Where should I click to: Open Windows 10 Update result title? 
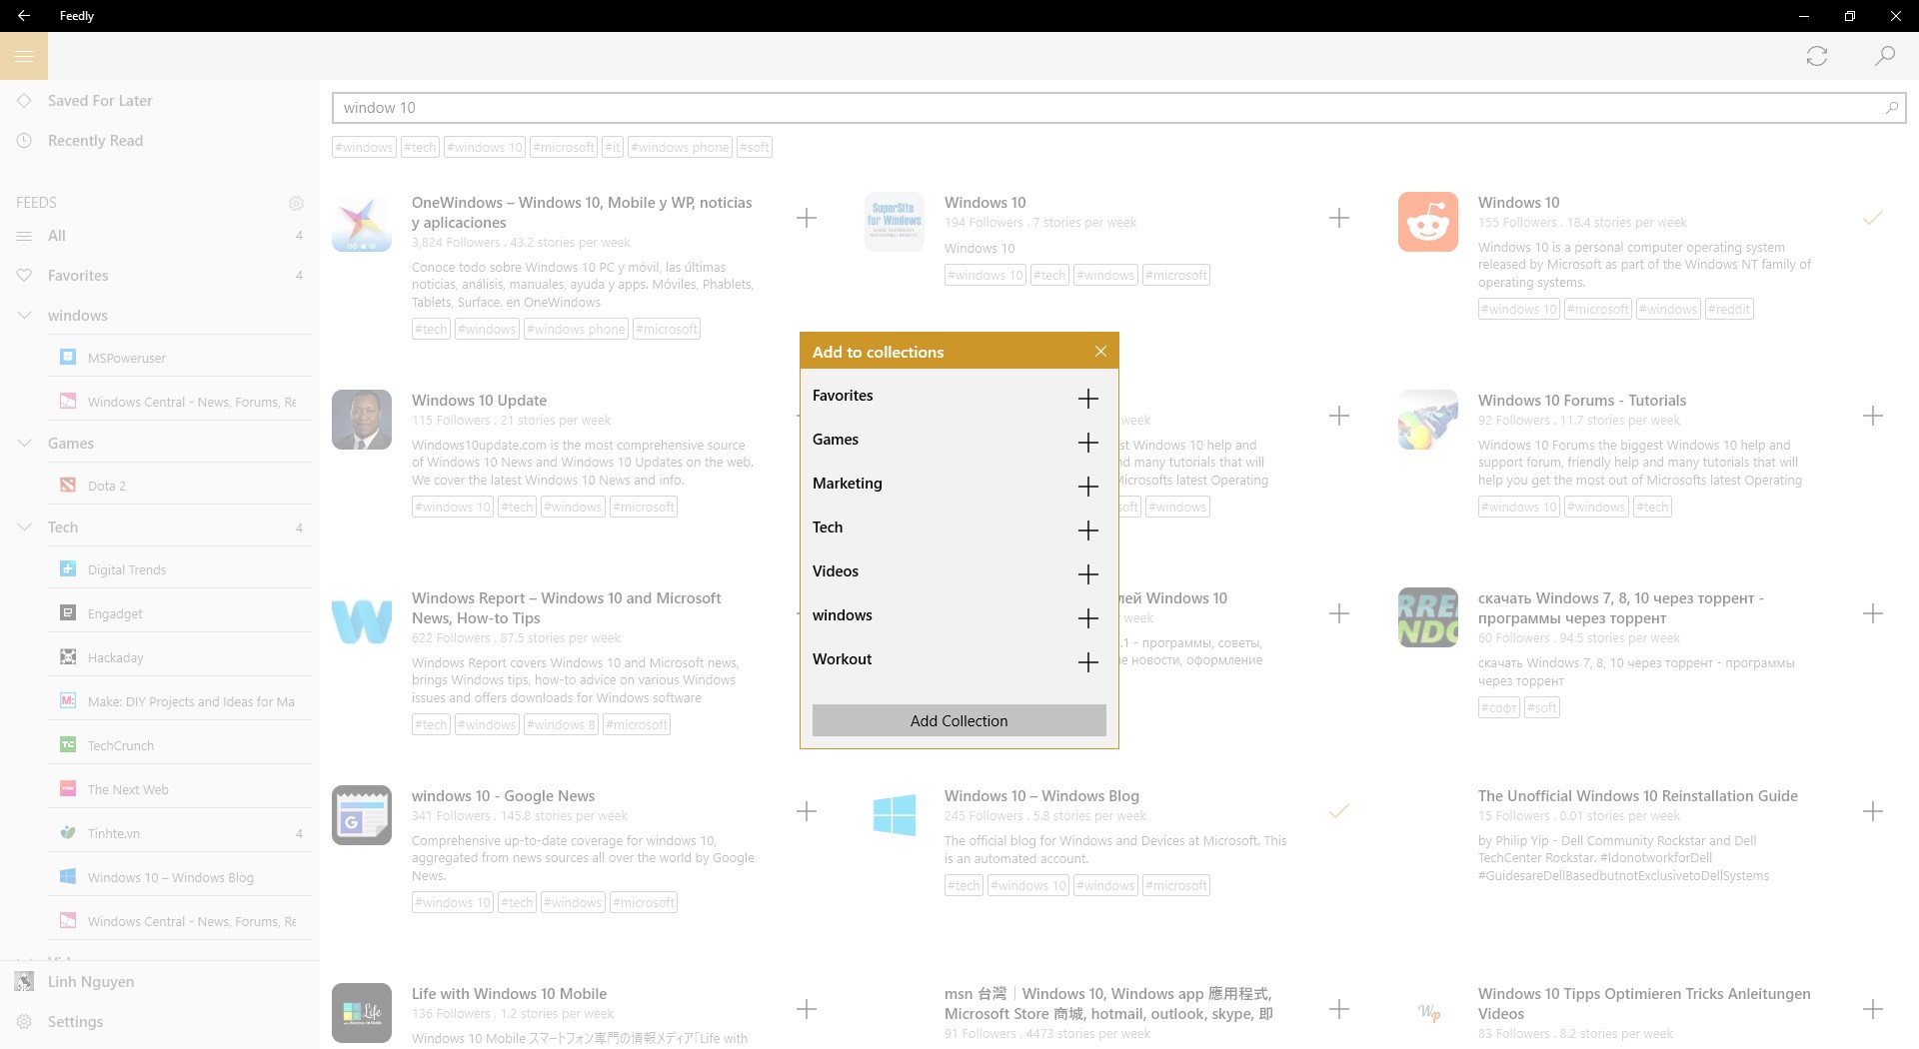pos(479,400)
